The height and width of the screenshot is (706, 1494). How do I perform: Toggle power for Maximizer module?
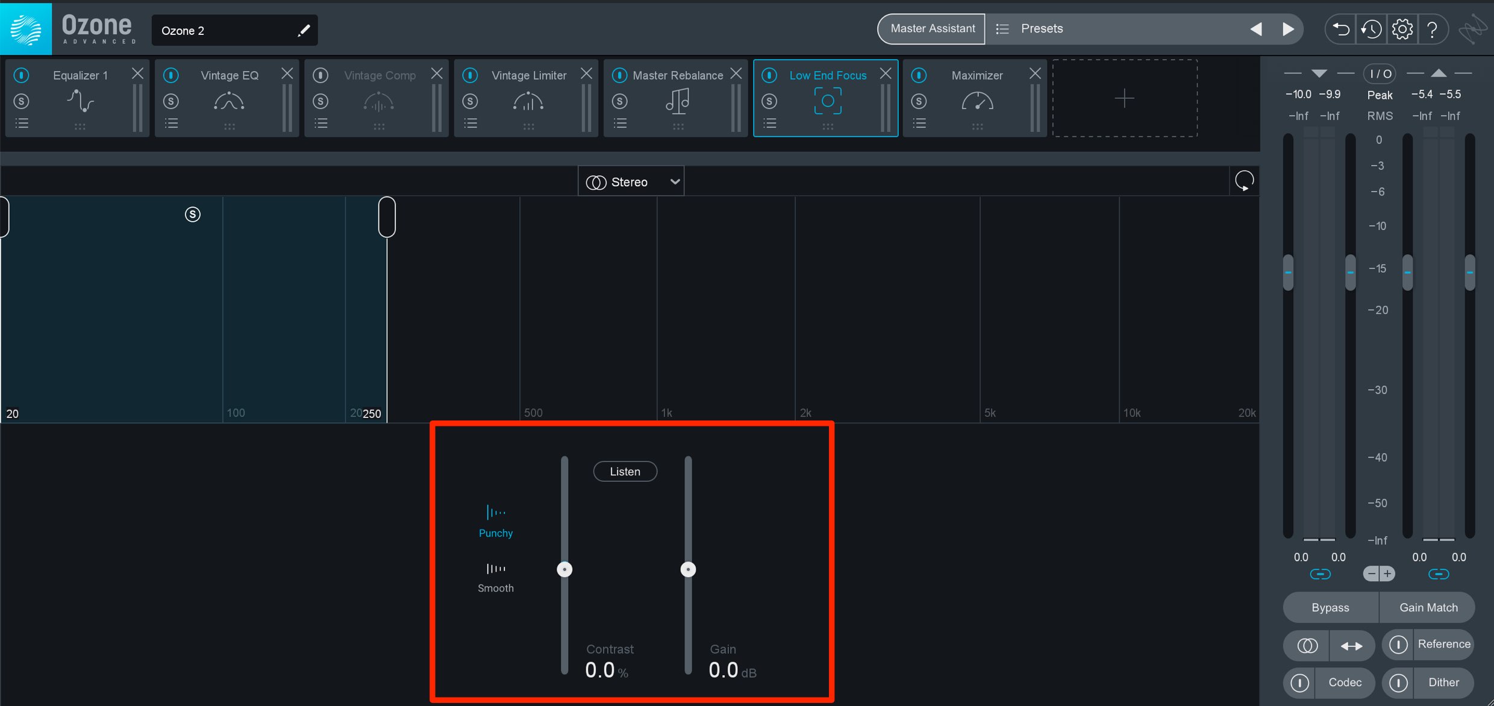coord(919,75)
